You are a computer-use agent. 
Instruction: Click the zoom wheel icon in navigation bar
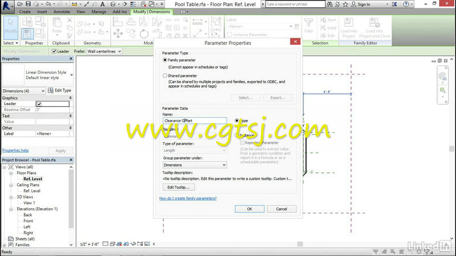[x=442, y=77]
